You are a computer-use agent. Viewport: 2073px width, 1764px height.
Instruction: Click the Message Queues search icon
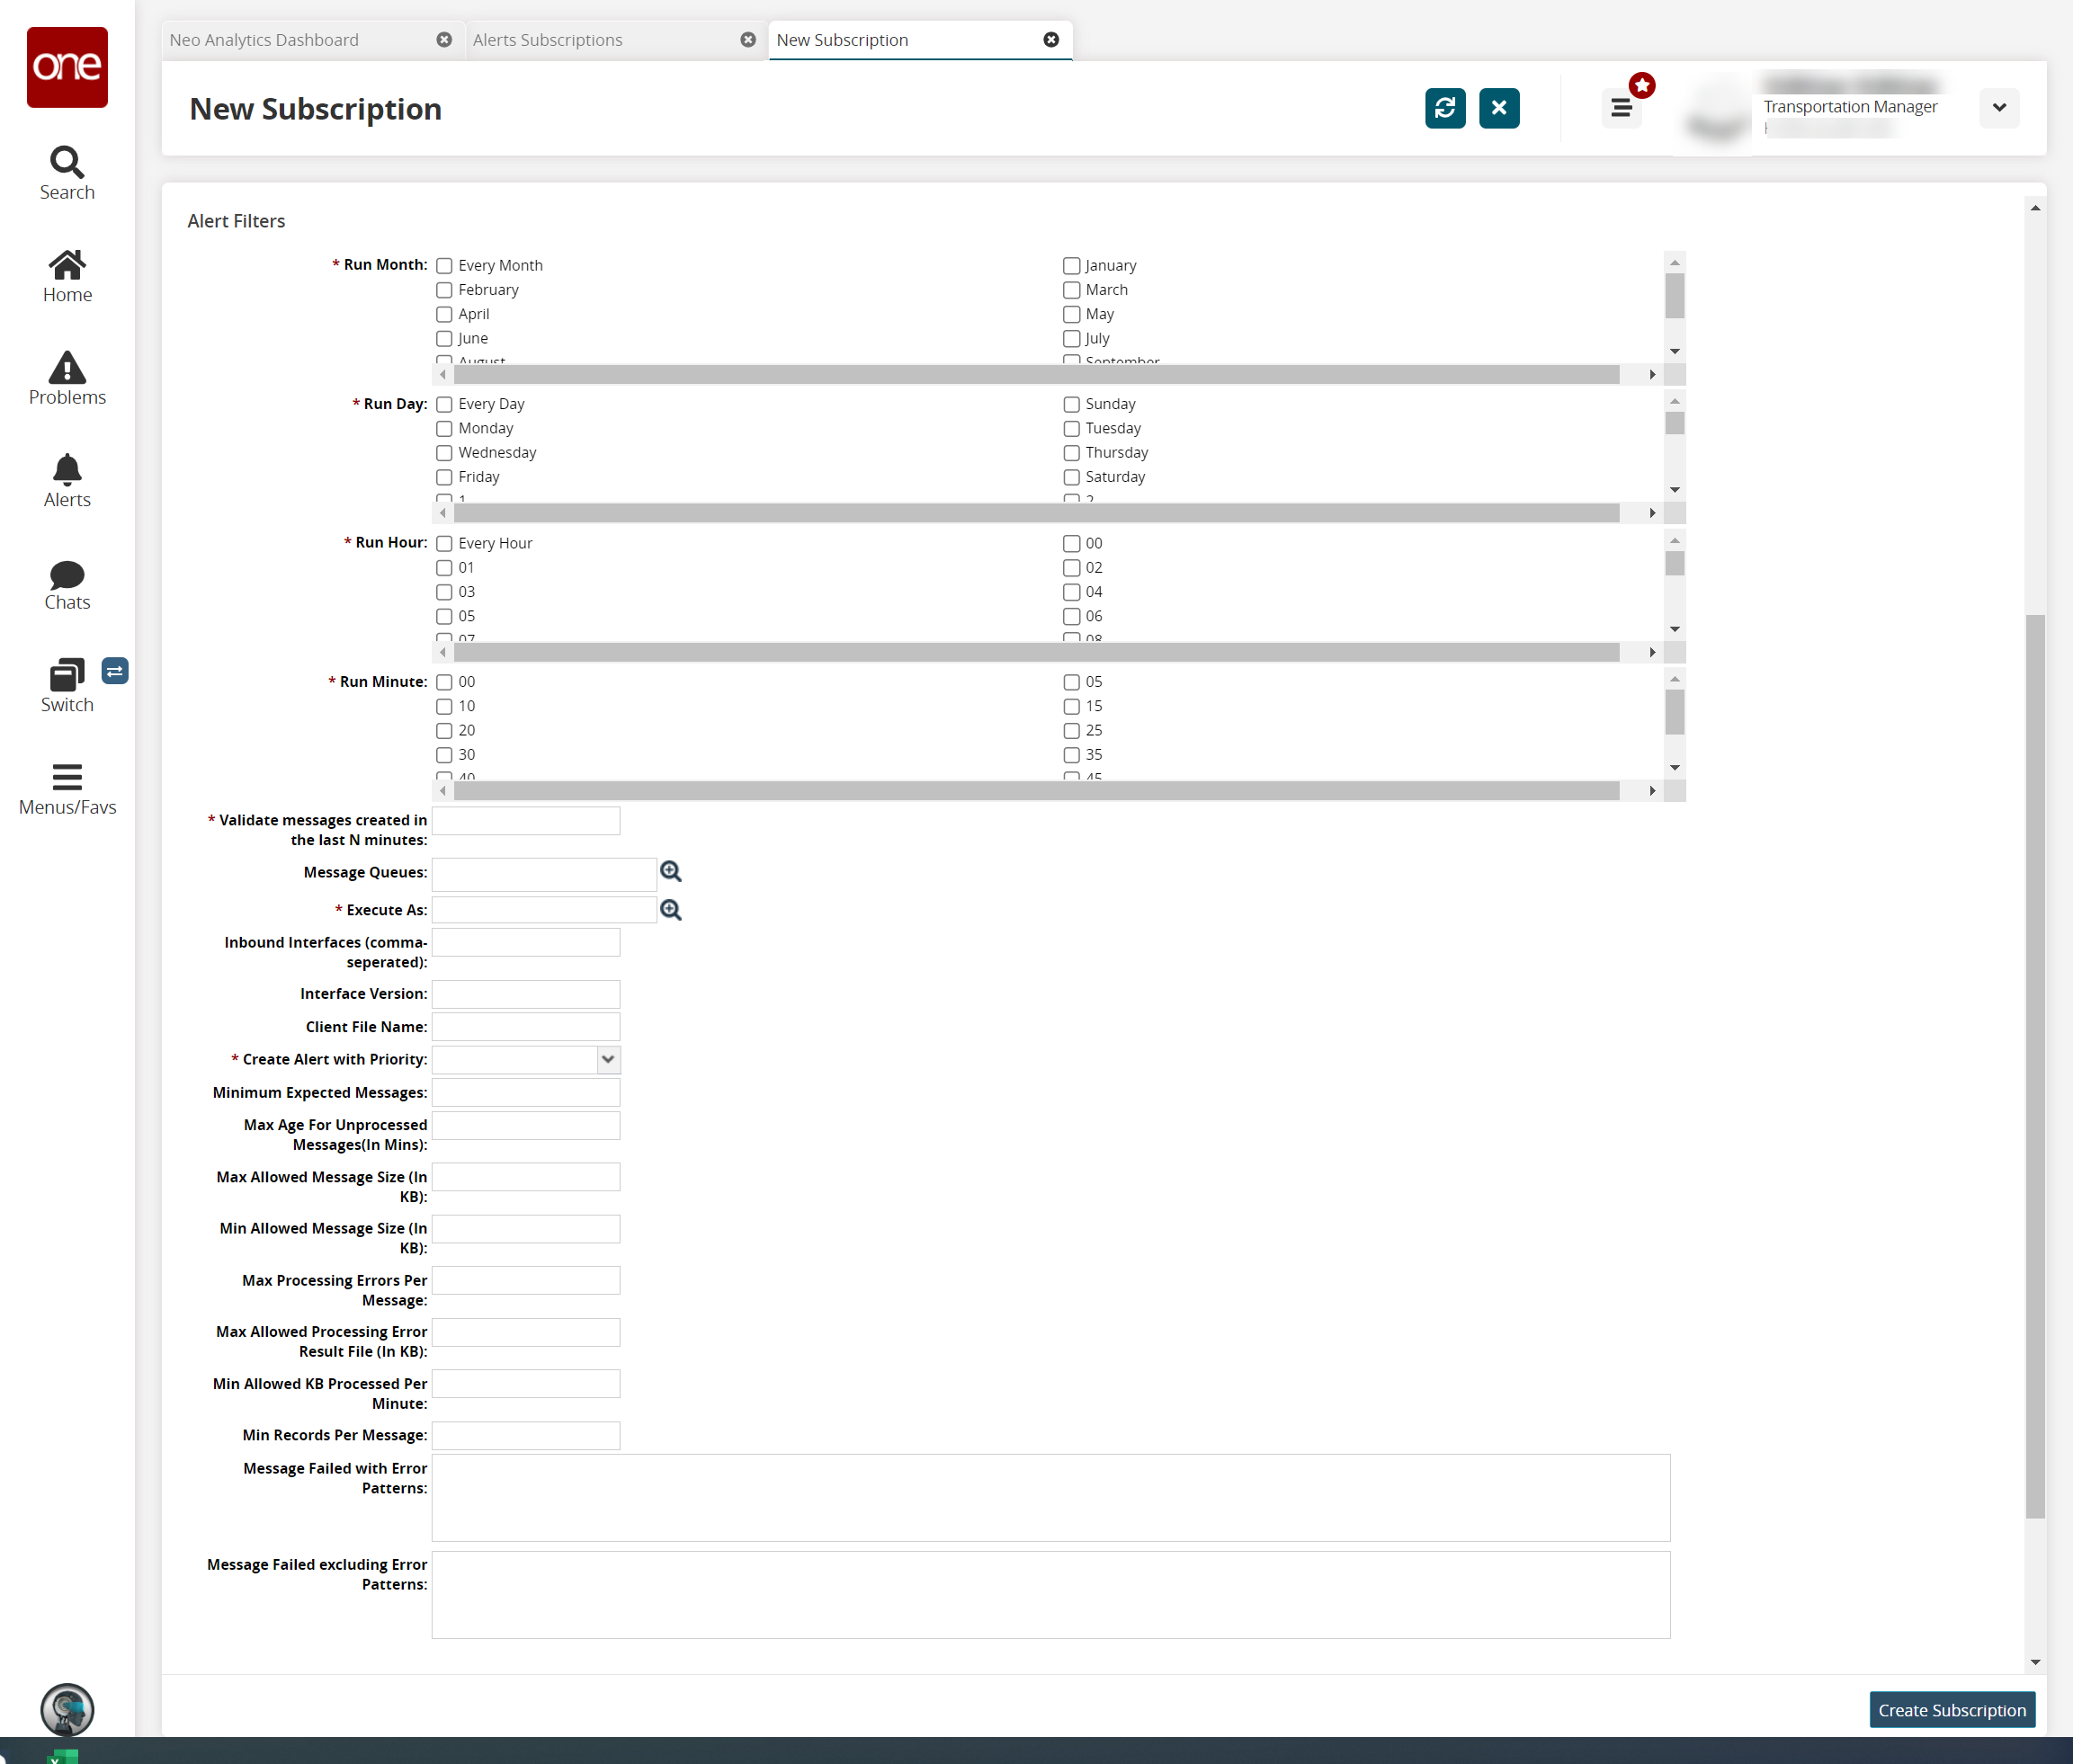click(673, 871)
